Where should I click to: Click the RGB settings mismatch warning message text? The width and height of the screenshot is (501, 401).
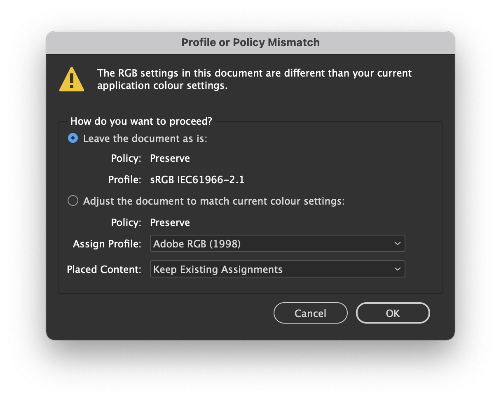pos(254,79)
